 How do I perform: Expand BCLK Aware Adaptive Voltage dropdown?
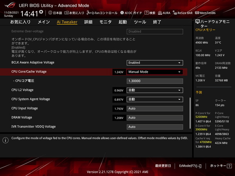click(x=155, y=63)
